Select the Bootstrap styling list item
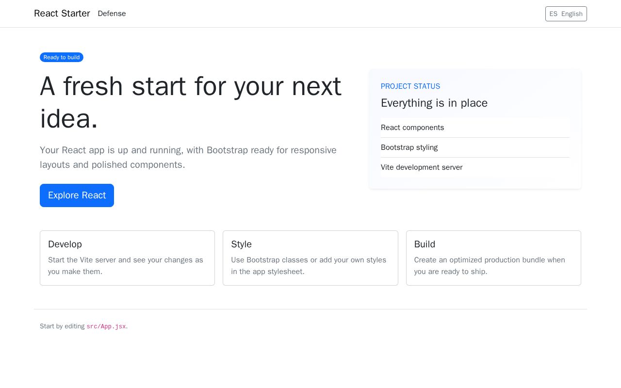621x388 pixels. point(475,147)
